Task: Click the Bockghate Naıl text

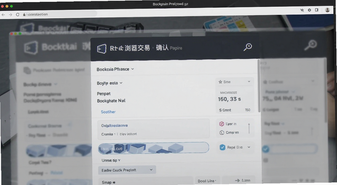Action: tap(111, 100)
